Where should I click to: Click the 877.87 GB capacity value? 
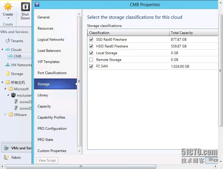(179, 40)
